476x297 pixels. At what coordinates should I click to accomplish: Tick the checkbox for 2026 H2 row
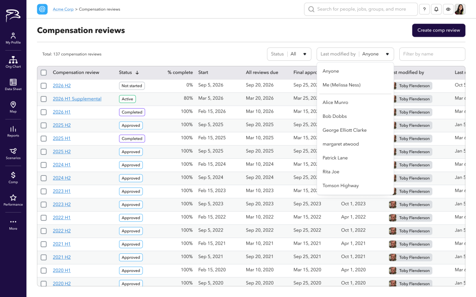(x=44, y=86)
